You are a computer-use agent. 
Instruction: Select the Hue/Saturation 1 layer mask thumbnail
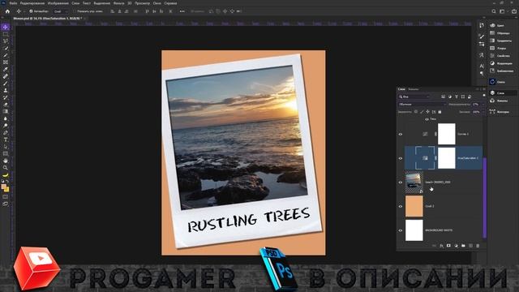pos(447,158)
